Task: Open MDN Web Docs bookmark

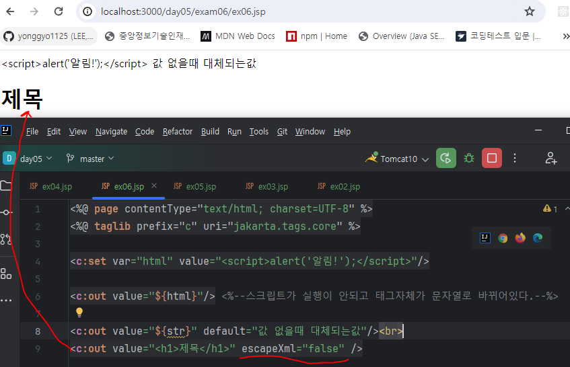Action: point(238,36)
